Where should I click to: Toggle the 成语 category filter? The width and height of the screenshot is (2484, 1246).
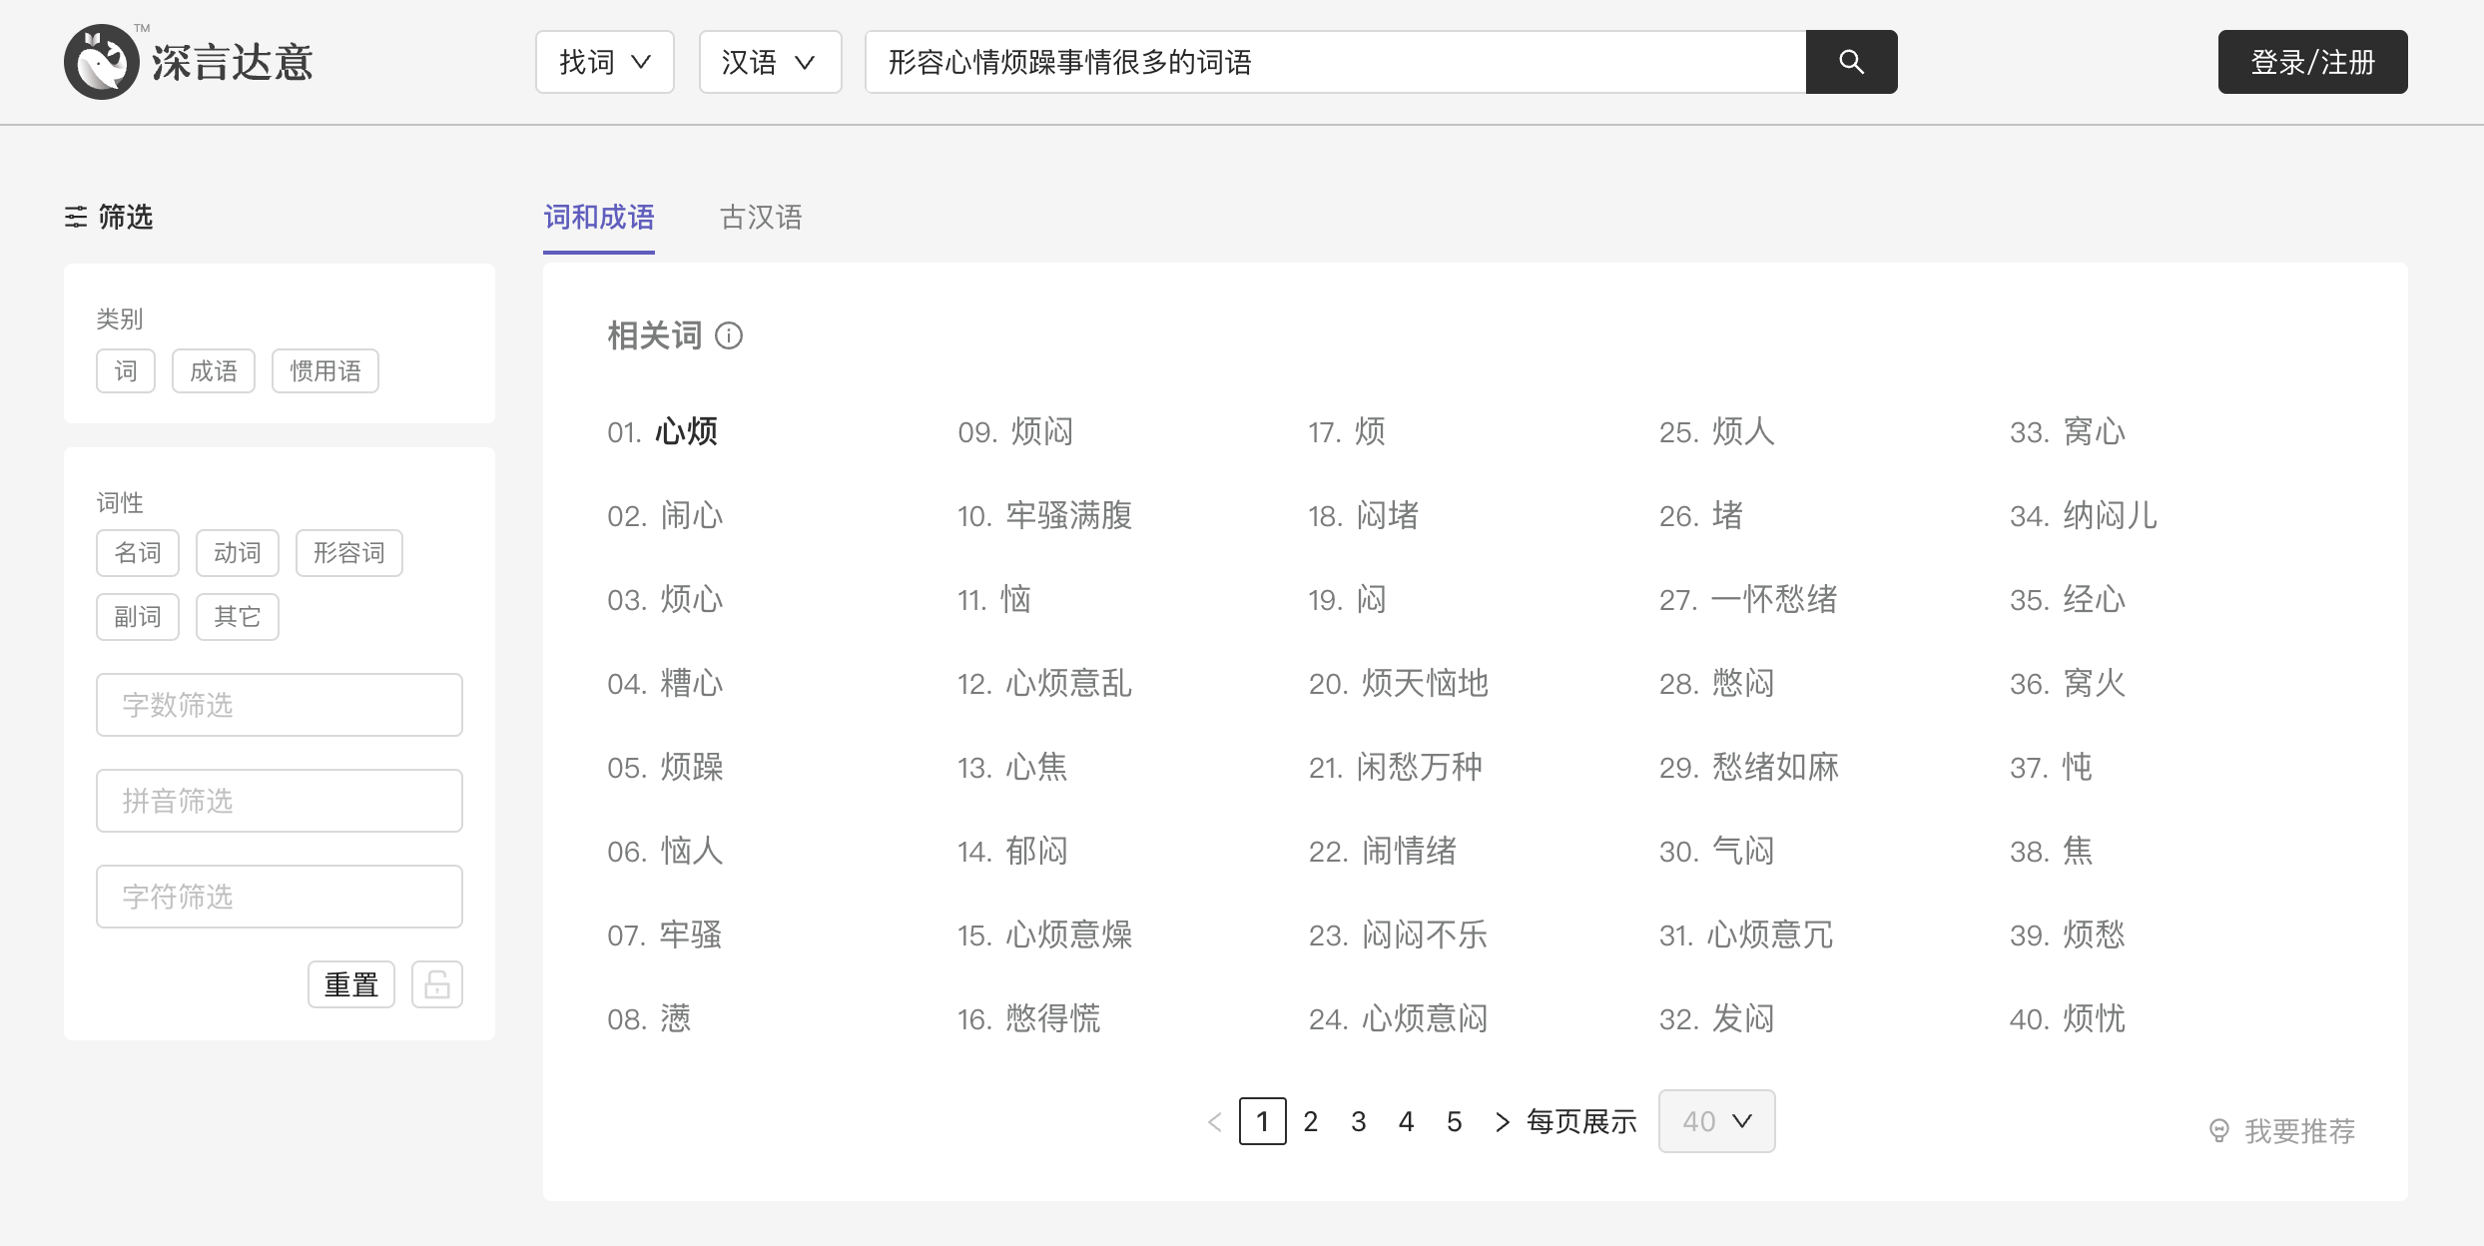click(213, 370)
